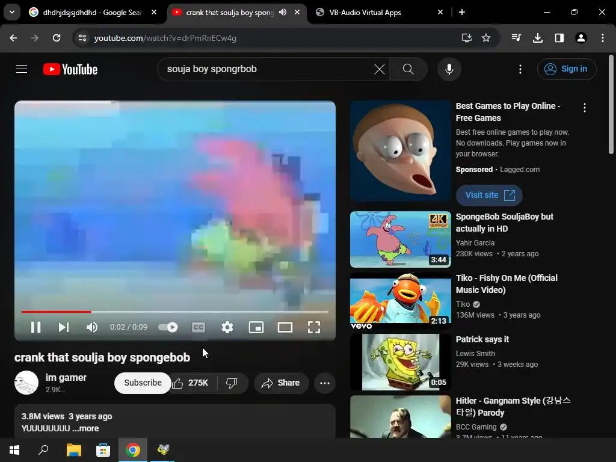Viewport: 616px width, 462px height.
Task: Switch to the Google Search tab
Action: click(x=92, y=13)
